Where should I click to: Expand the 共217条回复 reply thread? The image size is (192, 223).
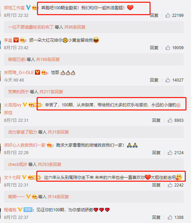click(51, 92)
